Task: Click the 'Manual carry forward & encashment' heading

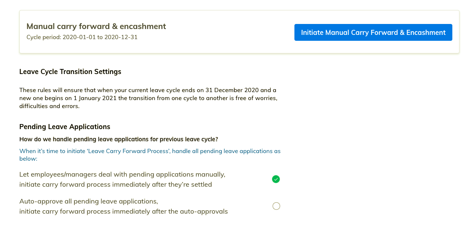Action: tap(96, 26)
